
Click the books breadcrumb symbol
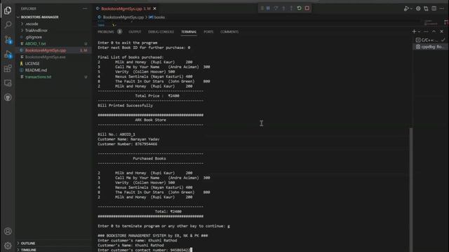159,17
